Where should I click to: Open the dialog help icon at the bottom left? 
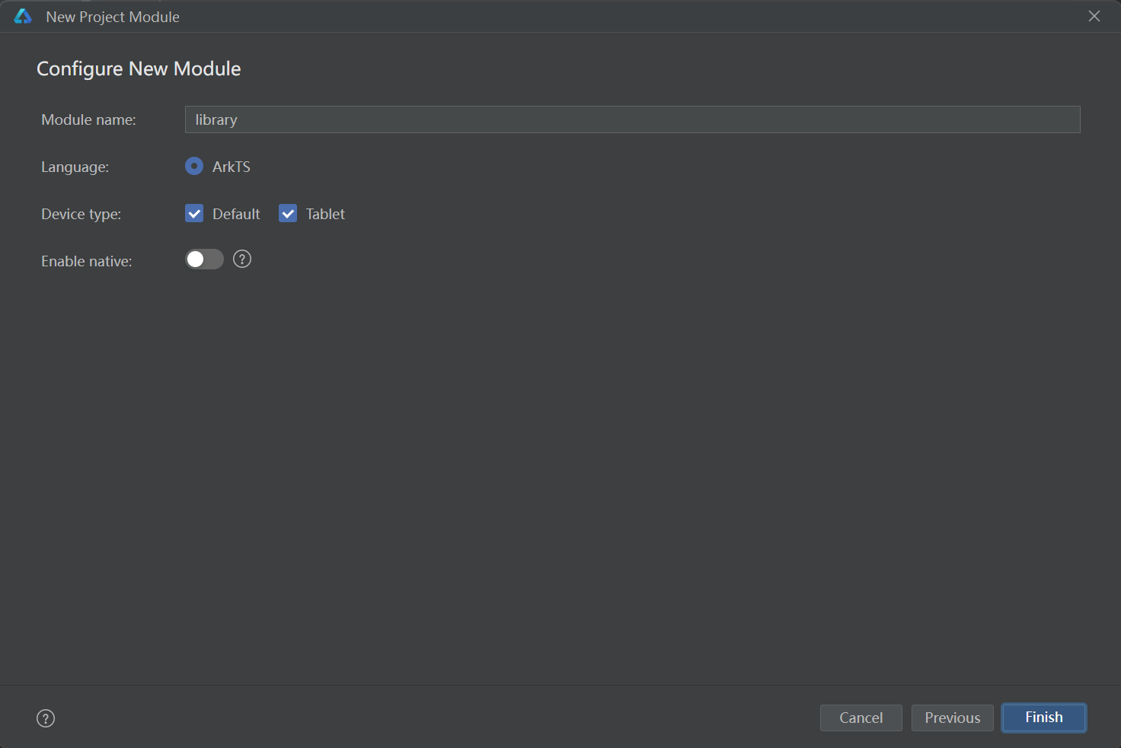point(46,718)
